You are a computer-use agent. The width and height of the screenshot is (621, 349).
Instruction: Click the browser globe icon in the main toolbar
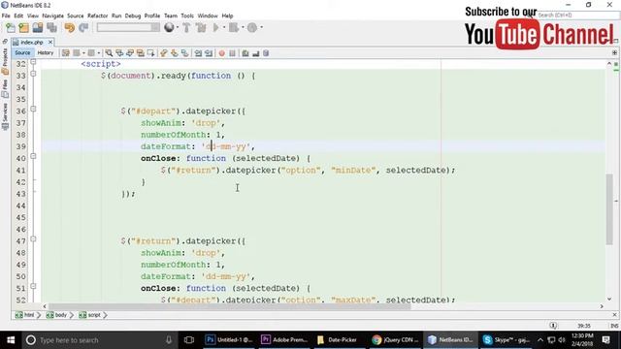(169, 28)
